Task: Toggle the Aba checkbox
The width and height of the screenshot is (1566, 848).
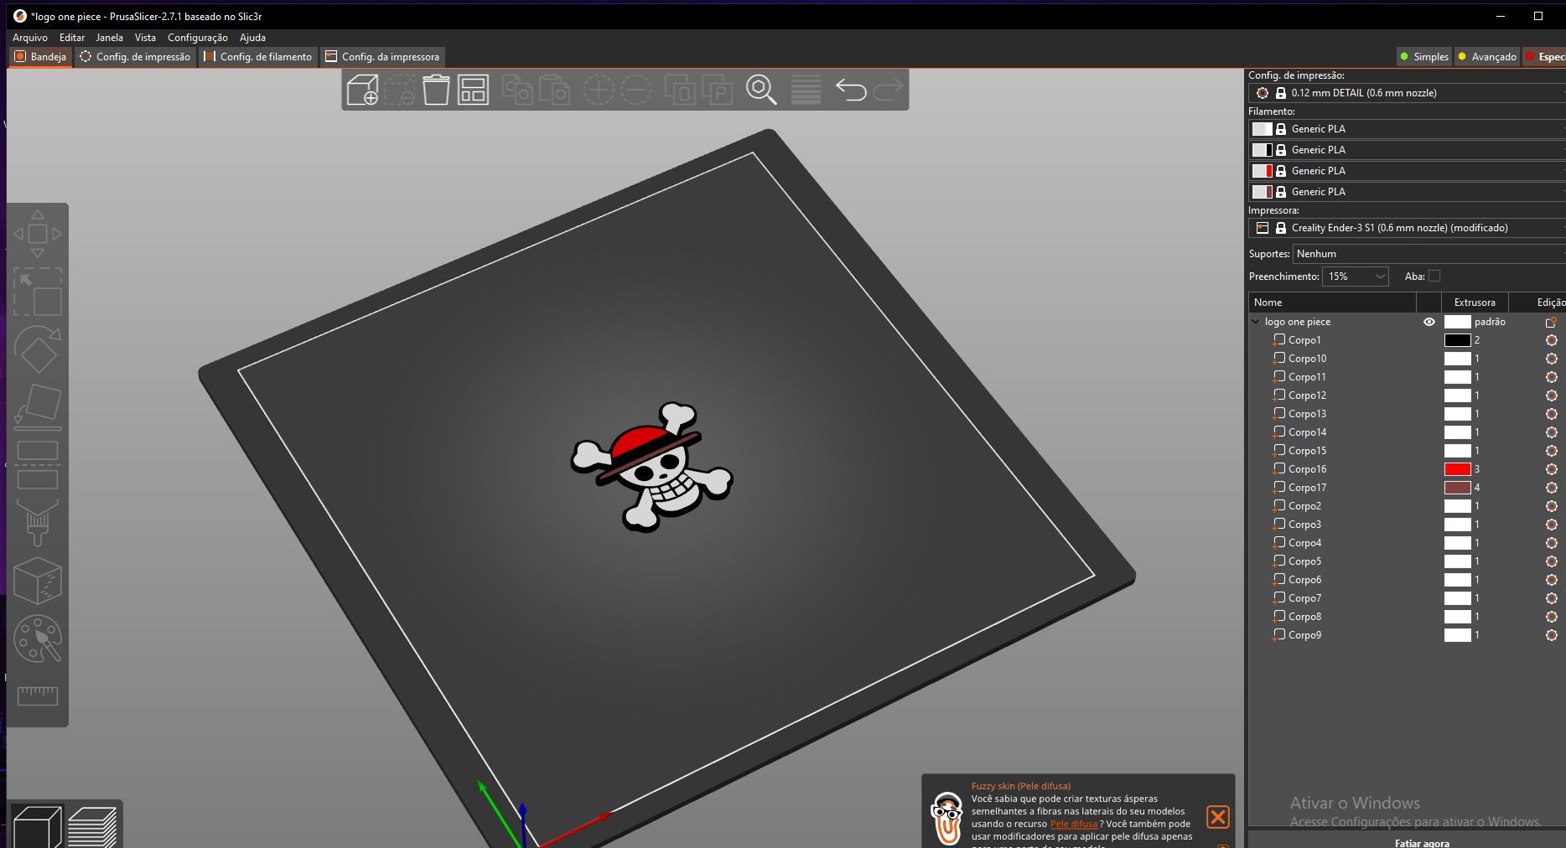Action: tap(1434, 276)
